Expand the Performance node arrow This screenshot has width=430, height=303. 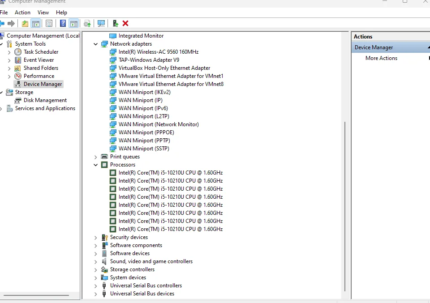(x=9, y=77)
